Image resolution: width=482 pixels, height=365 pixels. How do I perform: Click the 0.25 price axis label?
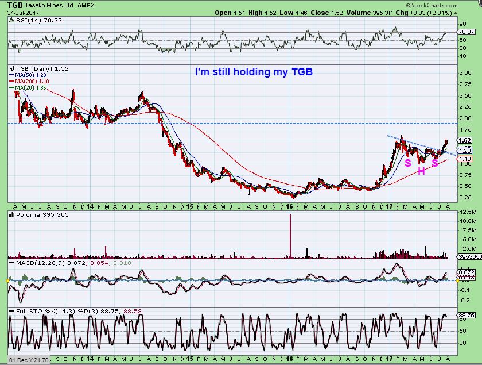tap(466, 197)
